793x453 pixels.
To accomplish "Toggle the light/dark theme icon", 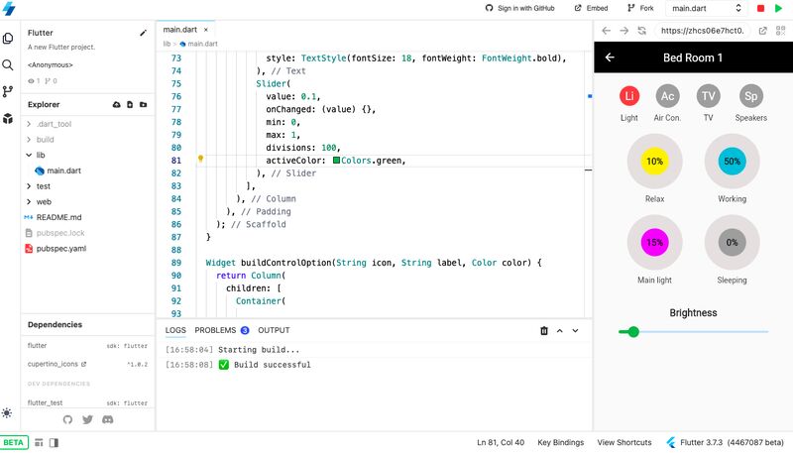I will (8, 412).
